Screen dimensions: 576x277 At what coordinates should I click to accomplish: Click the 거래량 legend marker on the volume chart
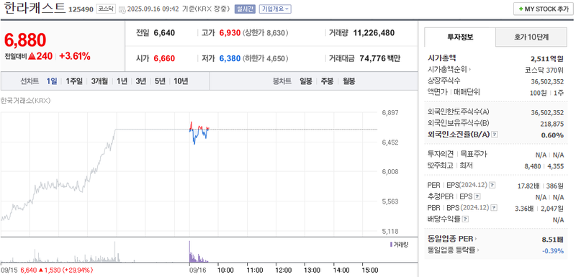(391, 244)
